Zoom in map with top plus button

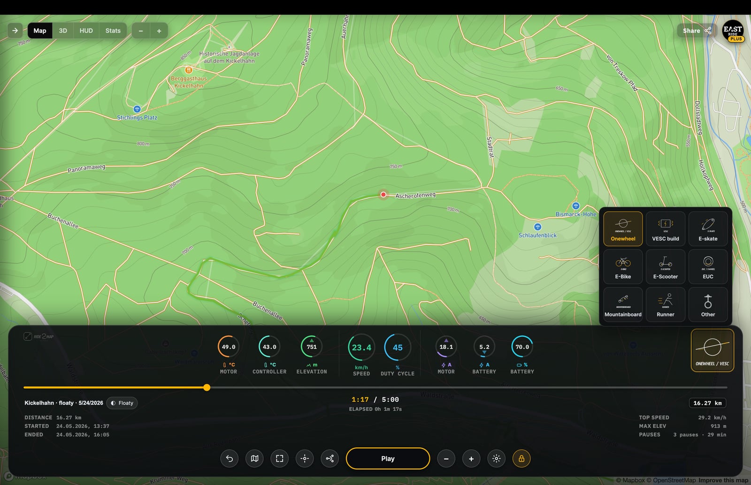click(159, 31)
